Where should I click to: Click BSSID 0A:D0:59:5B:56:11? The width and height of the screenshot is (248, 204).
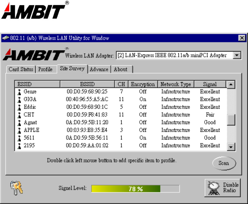click(87, 138)
